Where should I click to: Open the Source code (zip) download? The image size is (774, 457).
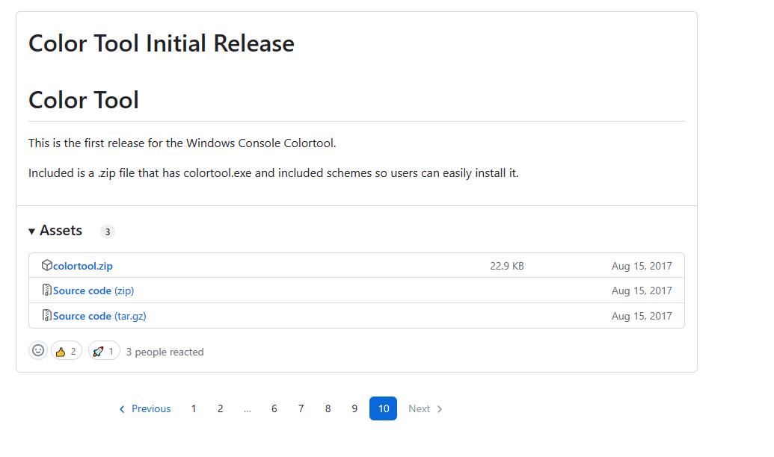tap(93, 290)
